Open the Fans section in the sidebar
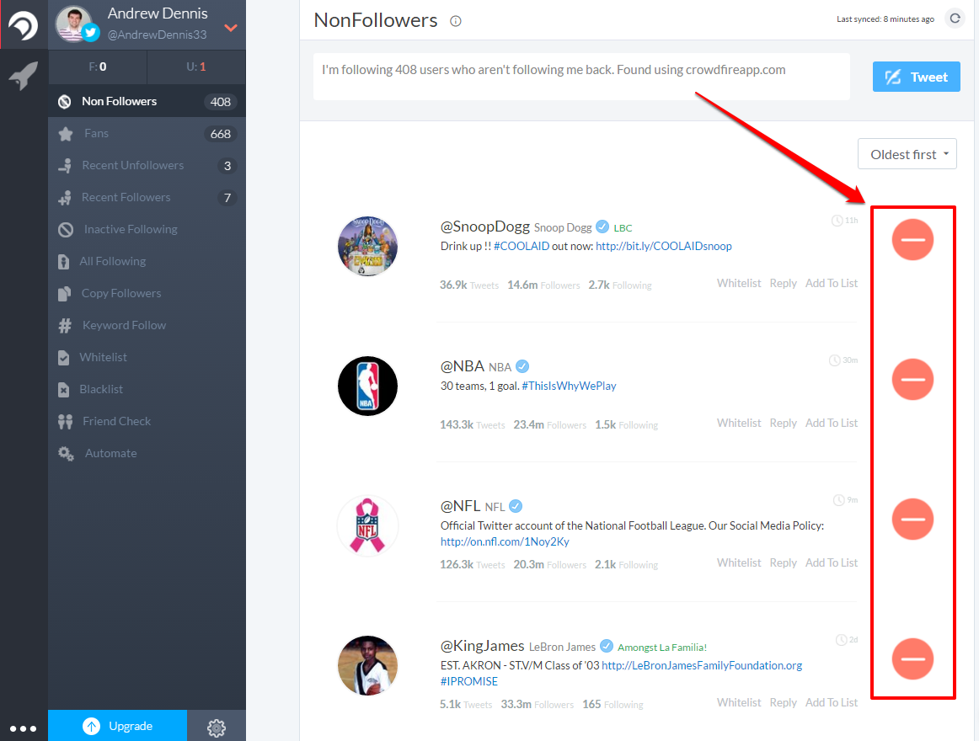Image resolution: width=979 pixels, height=741 pixels. (96, 133)
